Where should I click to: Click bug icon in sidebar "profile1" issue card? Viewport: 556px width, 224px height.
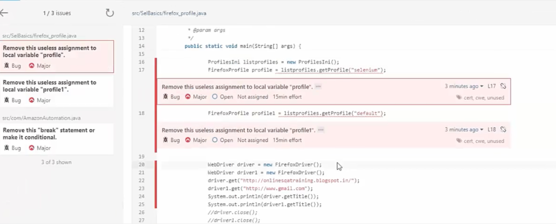coord(7,100)
